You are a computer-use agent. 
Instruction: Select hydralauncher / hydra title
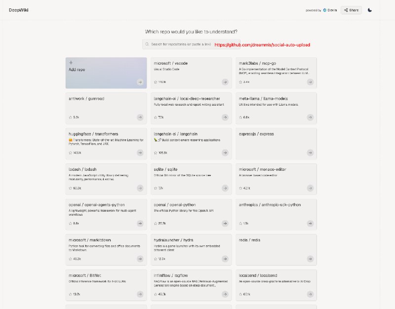(174, 240)
